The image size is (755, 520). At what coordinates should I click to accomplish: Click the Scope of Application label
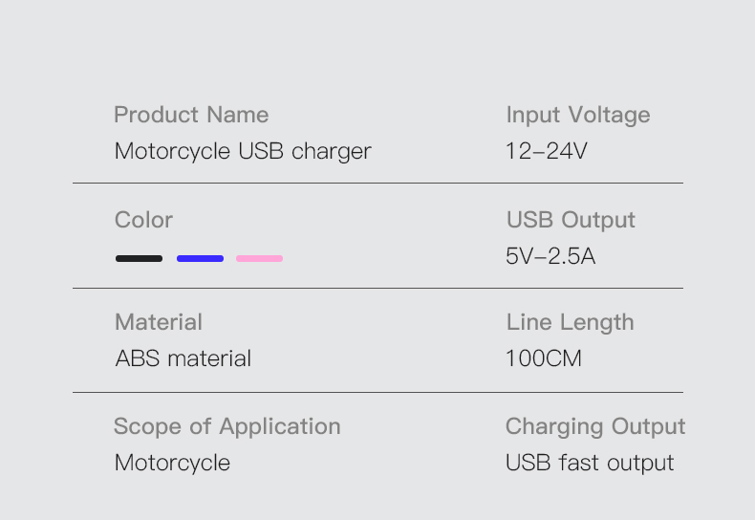click(x=227, y=427)
